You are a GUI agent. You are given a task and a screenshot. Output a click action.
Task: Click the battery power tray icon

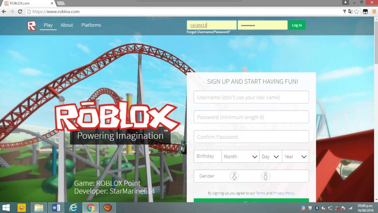click(330, 208)
